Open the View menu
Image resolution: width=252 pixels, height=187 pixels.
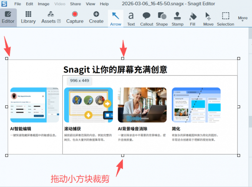tap(90, 4)
